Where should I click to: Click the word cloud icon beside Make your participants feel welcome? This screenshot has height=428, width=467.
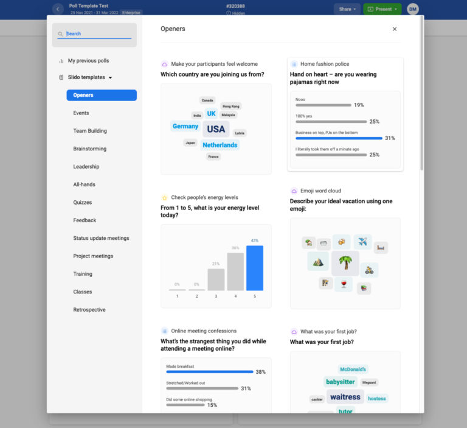click(x=164, y=64)
